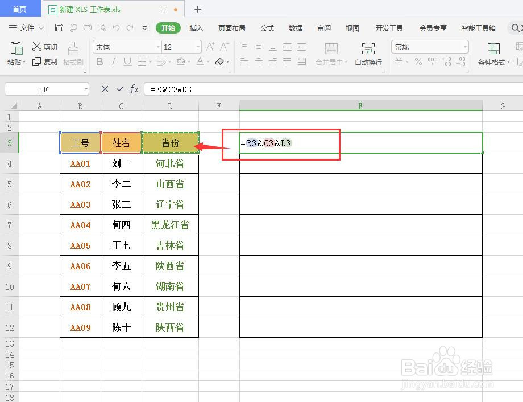Switch to the 审阅 tab

click(324, 28)
